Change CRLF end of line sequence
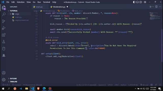 point(116,85)
